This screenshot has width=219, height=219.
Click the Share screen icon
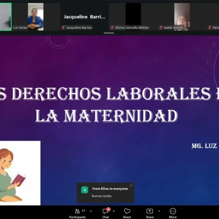tap(150, 211)
